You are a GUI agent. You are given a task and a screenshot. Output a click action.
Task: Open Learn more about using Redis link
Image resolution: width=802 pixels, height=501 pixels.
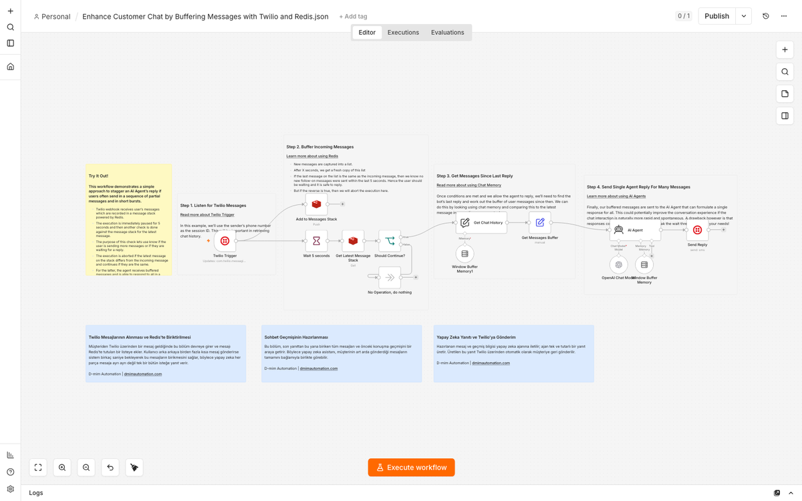click(312, 156)
